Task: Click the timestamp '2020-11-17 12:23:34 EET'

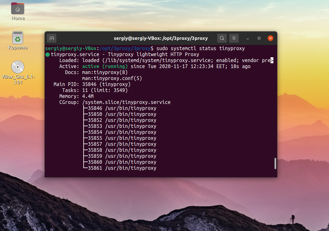Action: point(193,66)
